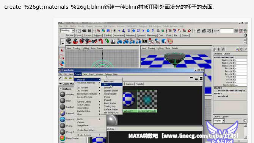Expand the Volumetric Materials submenu

[x=88, y=83]
